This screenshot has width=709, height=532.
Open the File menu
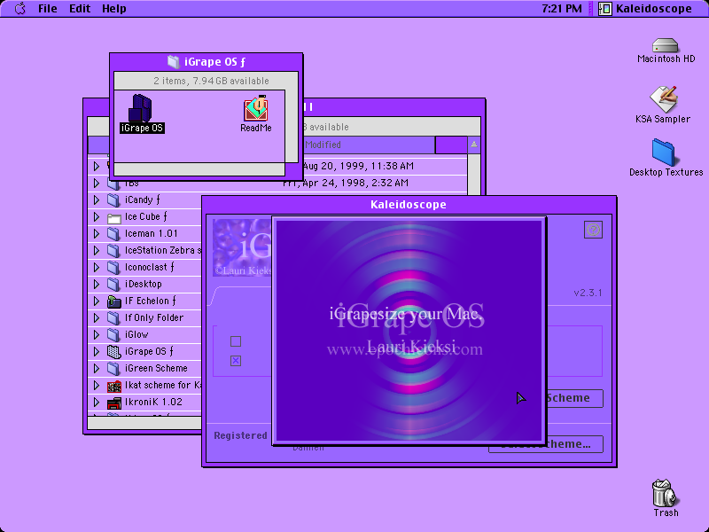[48, 8]
